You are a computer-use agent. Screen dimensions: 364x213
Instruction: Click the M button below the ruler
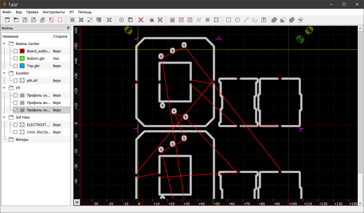[77, 202]
